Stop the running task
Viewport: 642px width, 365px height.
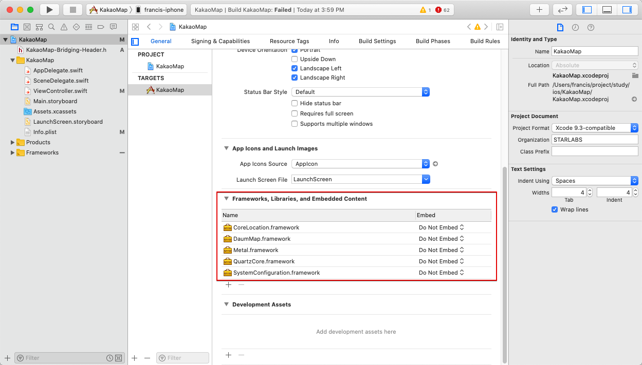click(72, 10)
